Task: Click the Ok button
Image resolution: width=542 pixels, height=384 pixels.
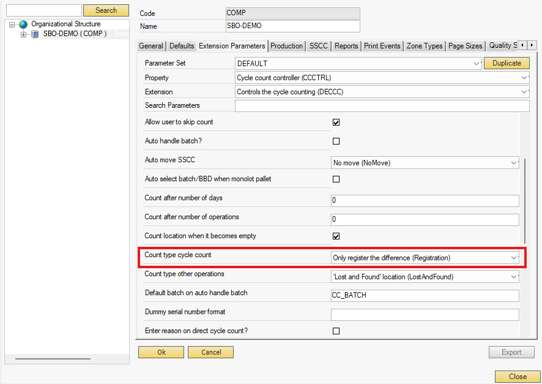Action: (161, 352)
